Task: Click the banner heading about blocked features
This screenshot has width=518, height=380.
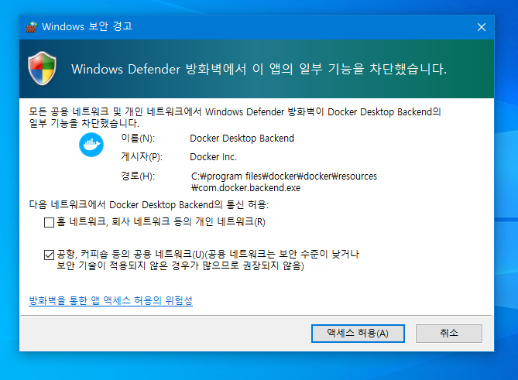Action: coord(259,69)
